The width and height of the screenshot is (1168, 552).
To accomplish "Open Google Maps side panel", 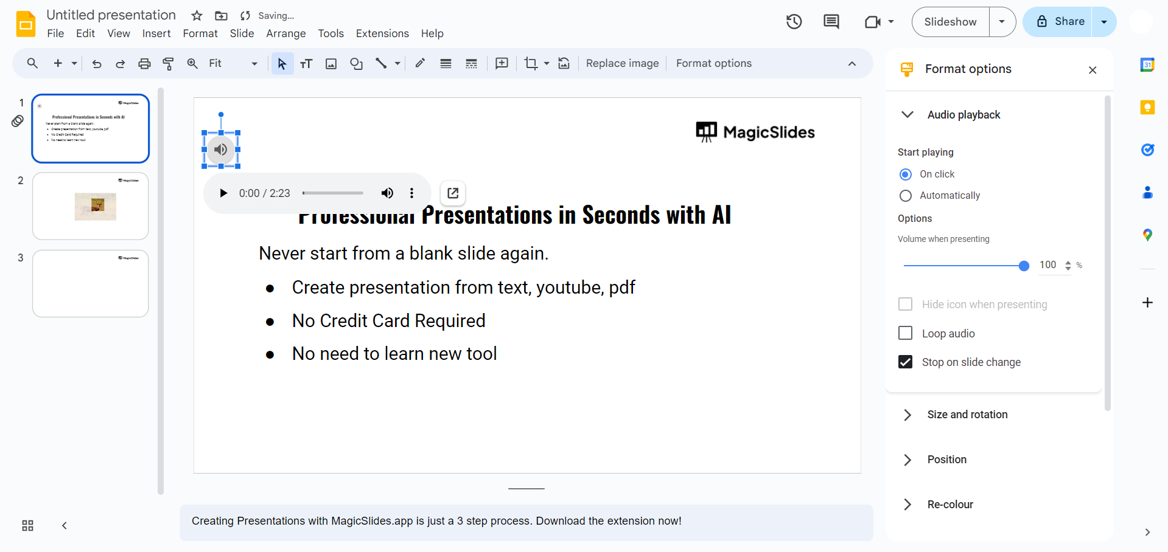I will tap(1147, 235).
